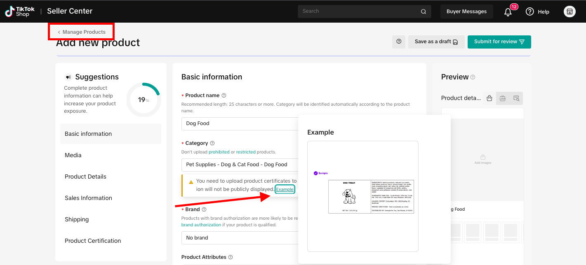Open the Brand dropdown showing No brand
This screenshot has width=586, height=265.
point(239,238)
